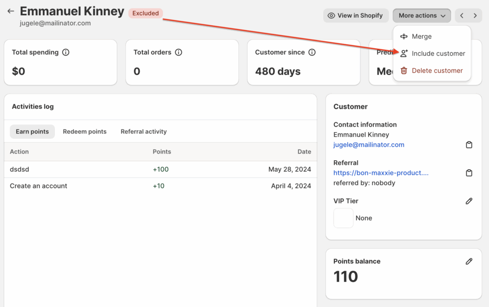
Task: Open the More actions dropdown
Action: [422, 16]
